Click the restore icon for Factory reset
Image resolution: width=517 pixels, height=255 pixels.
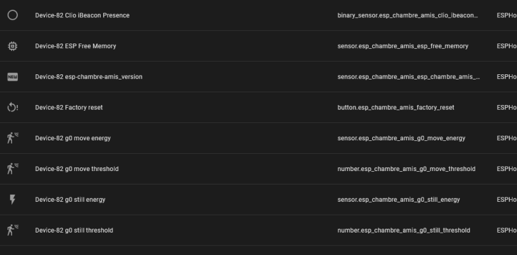(x=13, y=108)
